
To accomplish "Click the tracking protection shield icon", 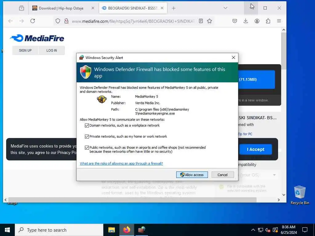I will (58, 21).
